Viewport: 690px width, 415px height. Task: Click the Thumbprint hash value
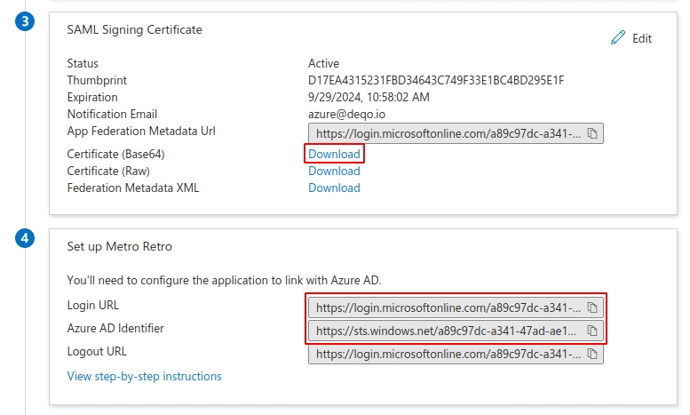pyautogui.click(x=436, y=81)
